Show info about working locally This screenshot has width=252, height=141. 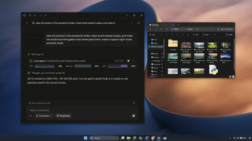(x=134, y=103)
